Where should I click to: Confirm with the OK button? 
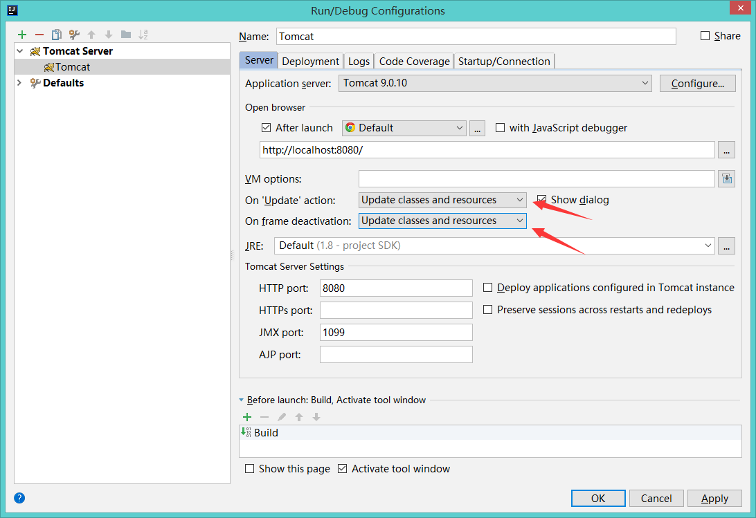(x=598, y=498)
